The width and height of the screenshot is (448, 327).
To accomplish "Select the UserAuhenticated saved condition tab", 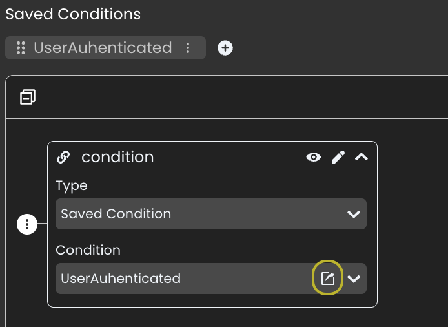I will point(103,48).
